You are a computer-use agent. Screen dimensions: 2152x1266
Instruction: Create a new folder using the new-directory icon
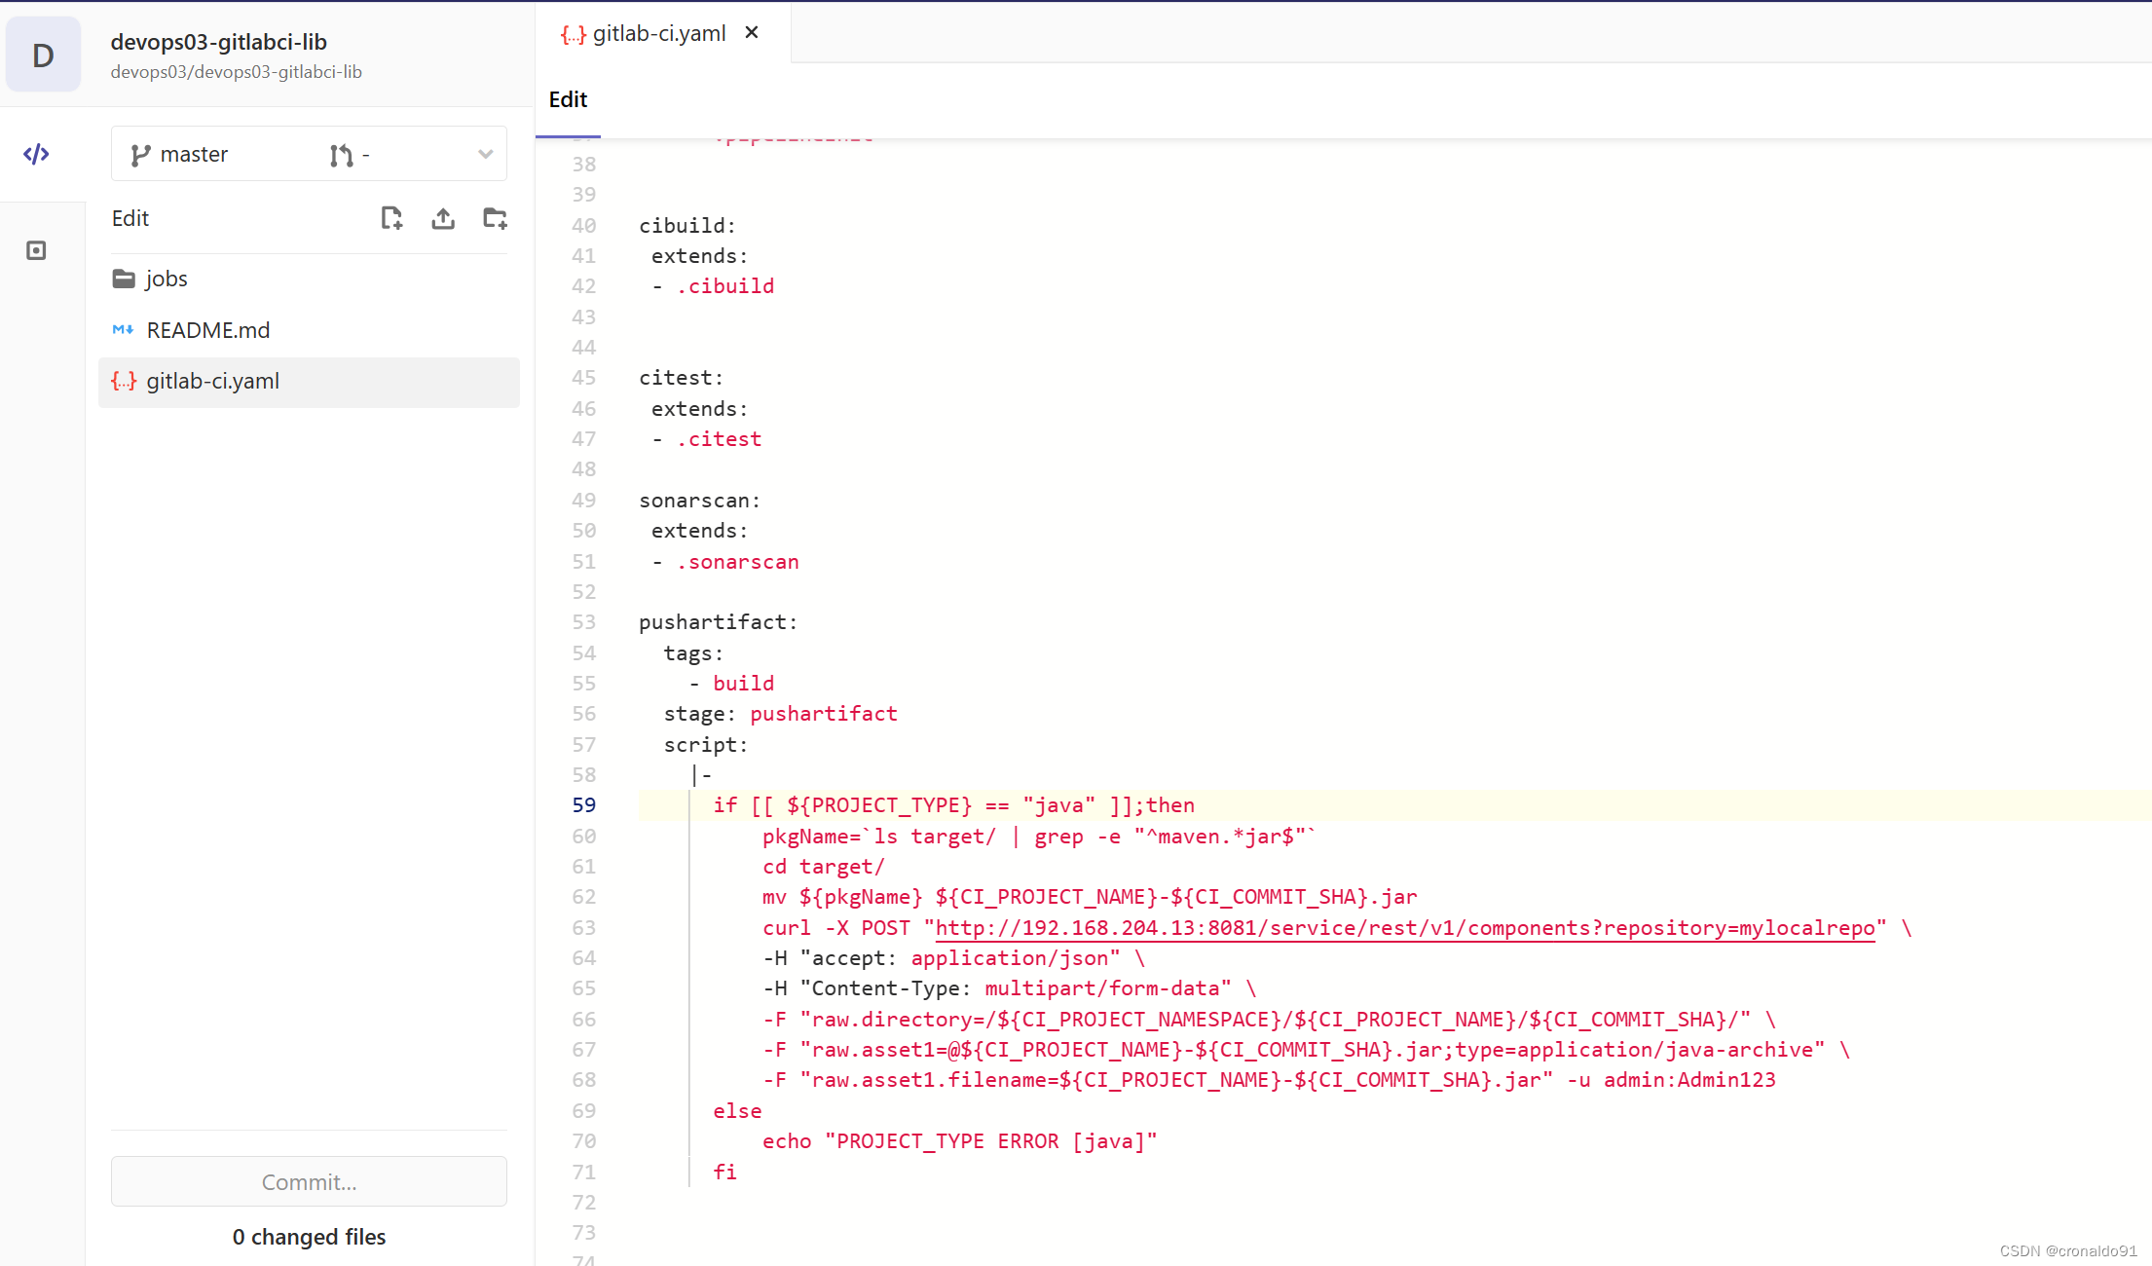(x=495, y=218)
